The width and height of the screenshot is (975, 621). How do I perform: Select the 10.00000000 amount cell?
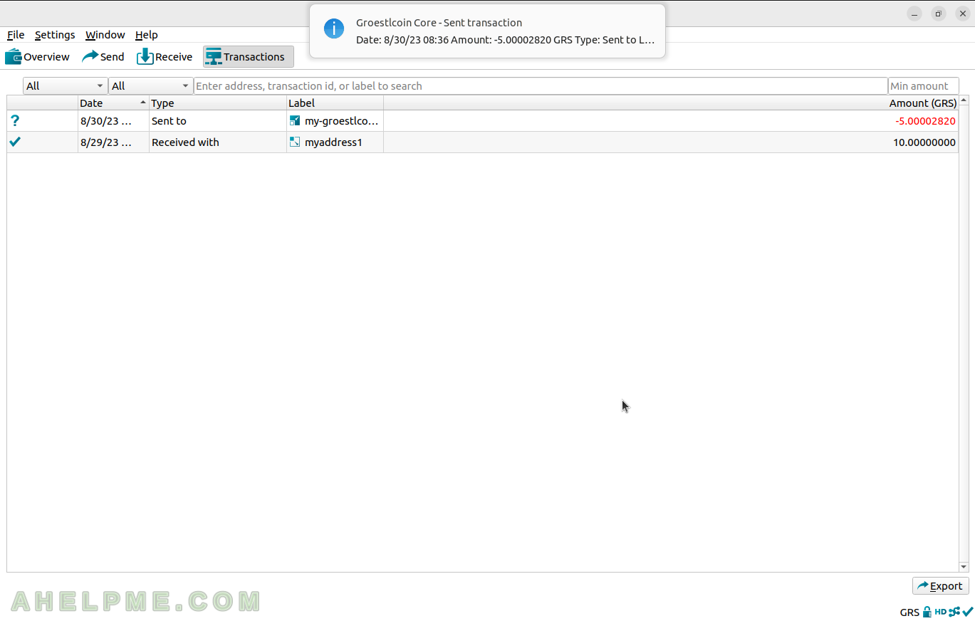point(671,142)
